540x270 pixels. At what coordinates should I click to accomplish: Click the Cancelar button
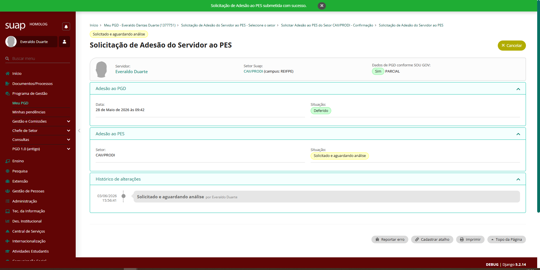512,46
